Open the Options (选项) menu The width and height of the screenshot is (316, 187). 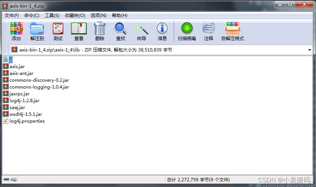pos(98,16)
